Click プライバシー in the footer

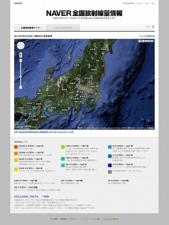pyautogui.click(x=74, y=219)
